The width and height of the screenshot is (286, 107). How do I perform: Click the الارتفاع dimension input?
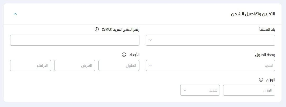pyautogui.click(x=30, y=65)
